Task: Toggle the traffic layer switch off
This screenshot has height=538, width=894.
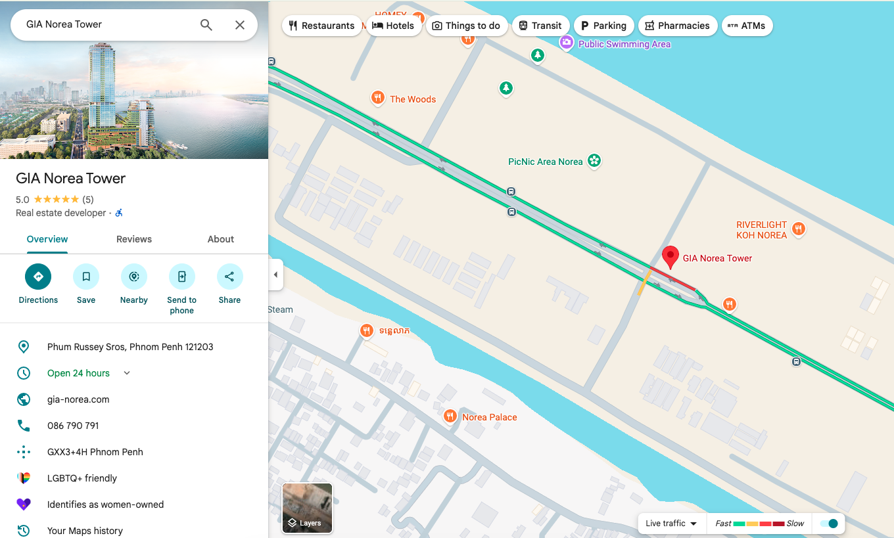Action: tap(829, 524)
